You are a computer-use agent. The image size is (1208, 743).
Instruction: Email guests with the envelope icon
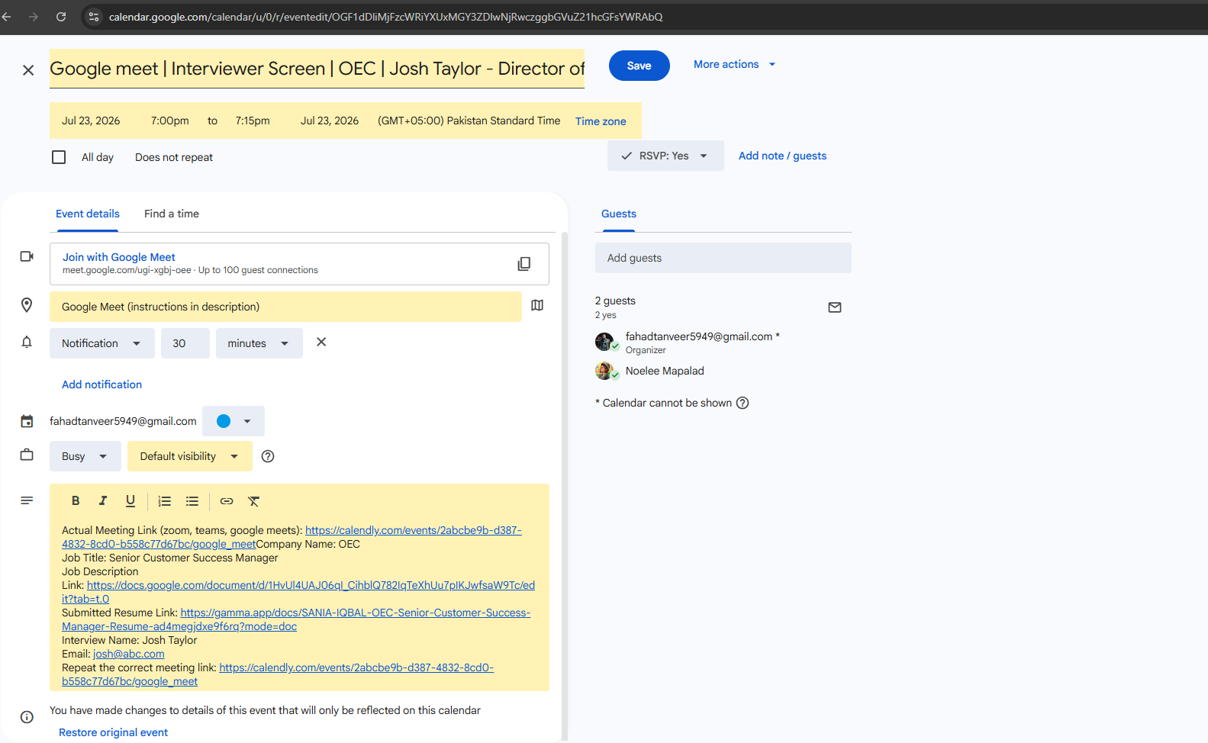pyautogui.click(x=835, y=307)
